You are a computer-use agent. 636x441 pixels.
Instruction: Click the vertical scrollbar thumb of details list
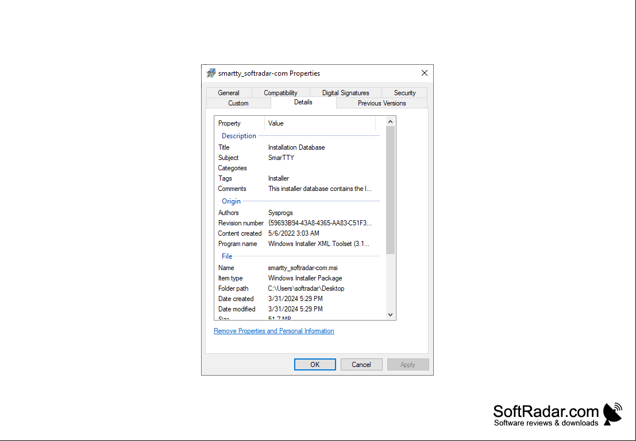tap(390, 190)
